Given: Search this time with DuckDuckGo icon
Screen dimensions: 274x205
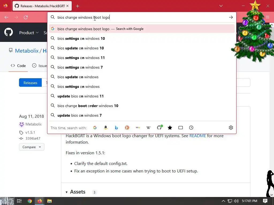Looking at the screenshot, I should coord(127,128).
